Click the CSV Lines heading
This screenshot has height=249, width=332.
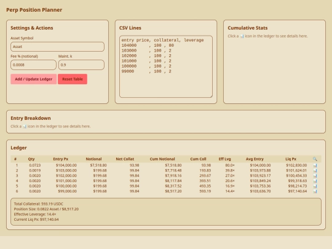point(130,28)
